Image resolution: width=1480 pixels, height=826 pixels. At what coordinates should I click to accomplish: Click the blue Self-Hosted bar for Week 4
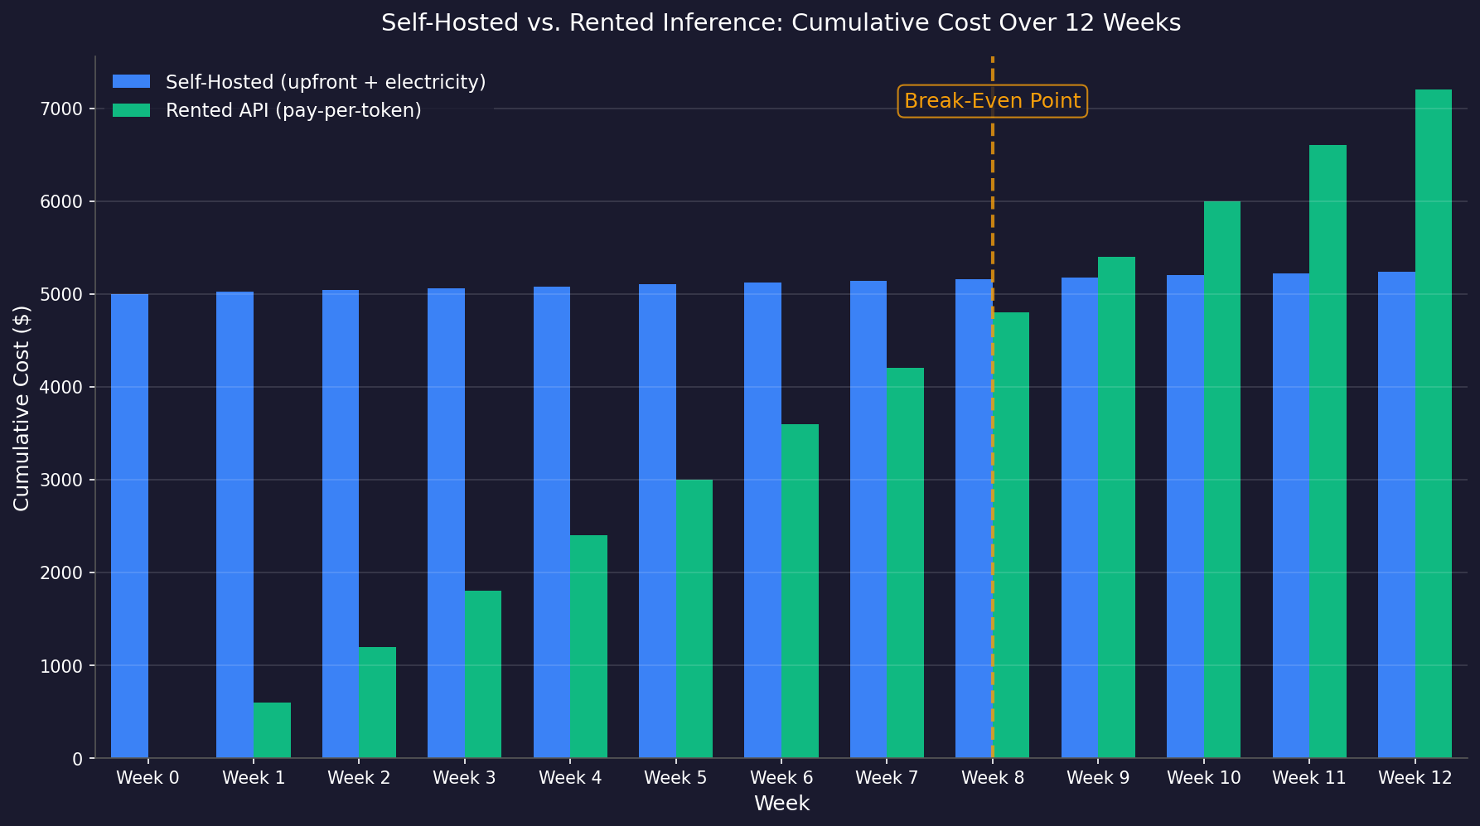coord(552,523)
